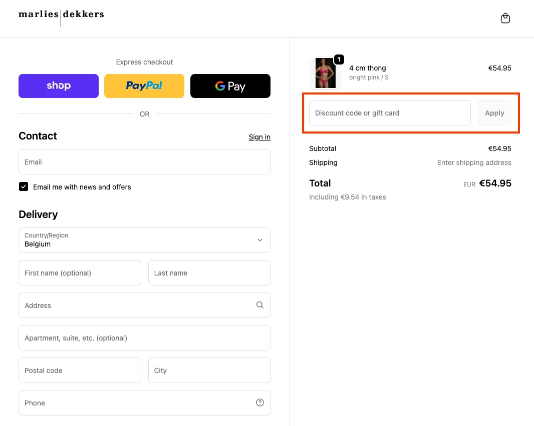Click the Apply discount button
The image size is (534, 426).
[494, 113]
